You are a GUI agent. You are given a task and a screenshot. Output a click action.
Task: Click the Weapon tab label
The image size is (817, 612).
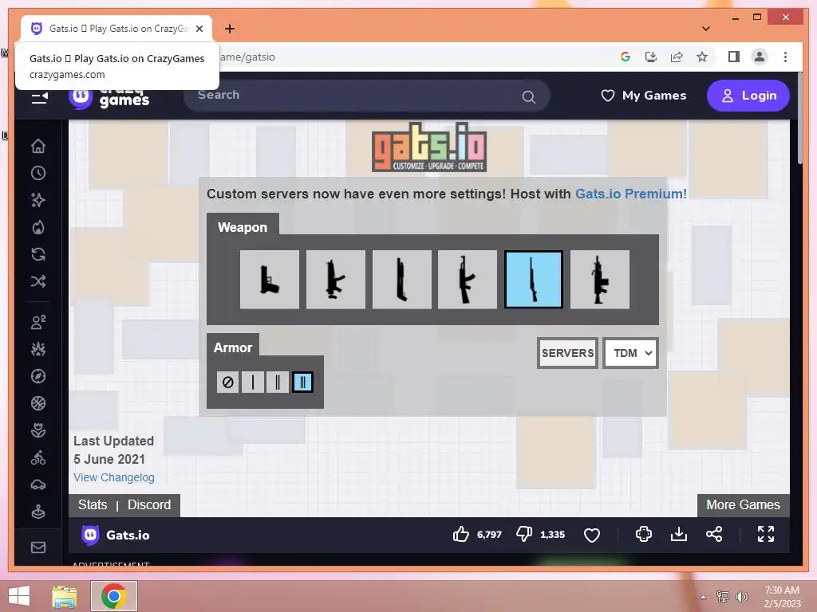(243, 227)
